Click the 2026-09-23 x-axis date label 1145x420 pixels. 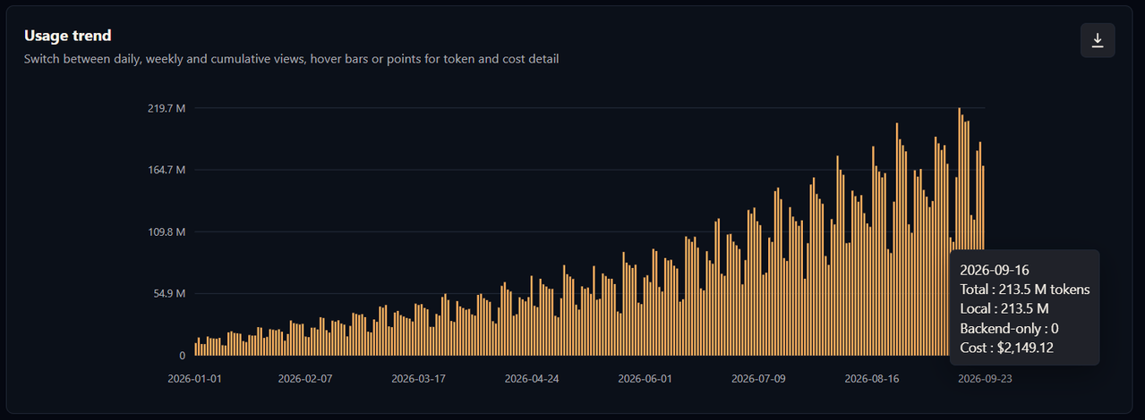click(x=985, y=379)
